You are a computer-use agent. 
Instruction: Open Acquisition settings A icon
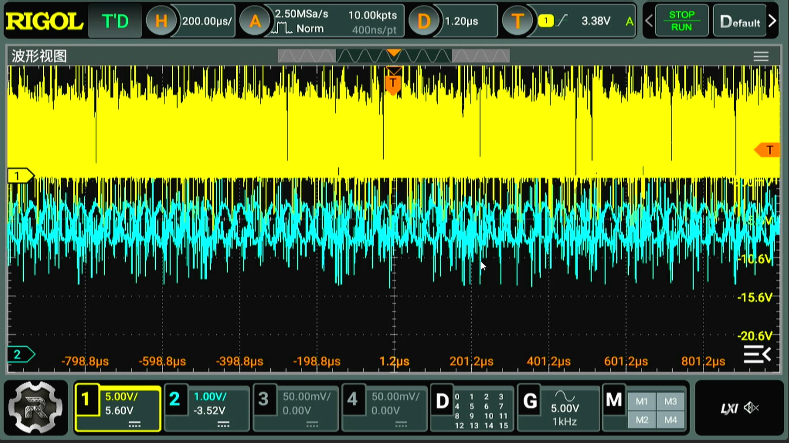(x=255, y=21)
